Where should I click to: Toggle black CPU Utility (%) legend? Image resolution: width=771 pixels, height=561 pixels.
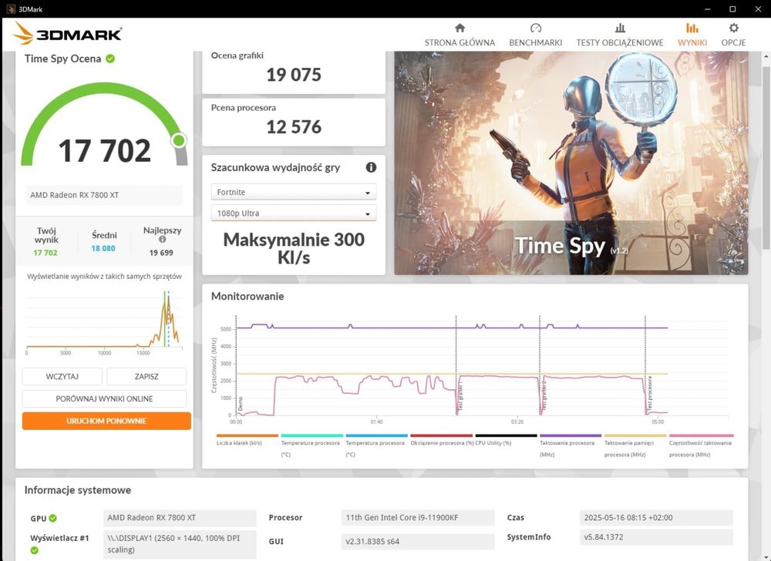pyautogui.click(x=506, y=440)
